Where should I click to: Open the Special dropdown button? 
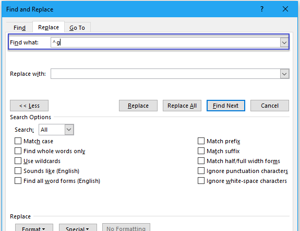(x=78, y=227)
